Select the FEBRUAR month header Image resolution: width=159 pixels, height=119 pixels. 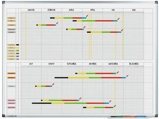[51, 10]
